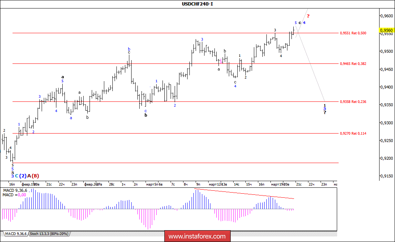Click the USDCHF240-I chart title
The width and height of the screenshot is (395, 242).
(x=197, y=4)
